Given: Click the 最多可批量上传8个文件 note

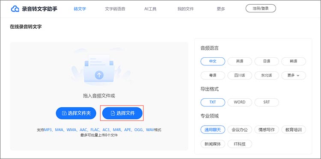Looking at the screenshot, I should coord(99,135).
